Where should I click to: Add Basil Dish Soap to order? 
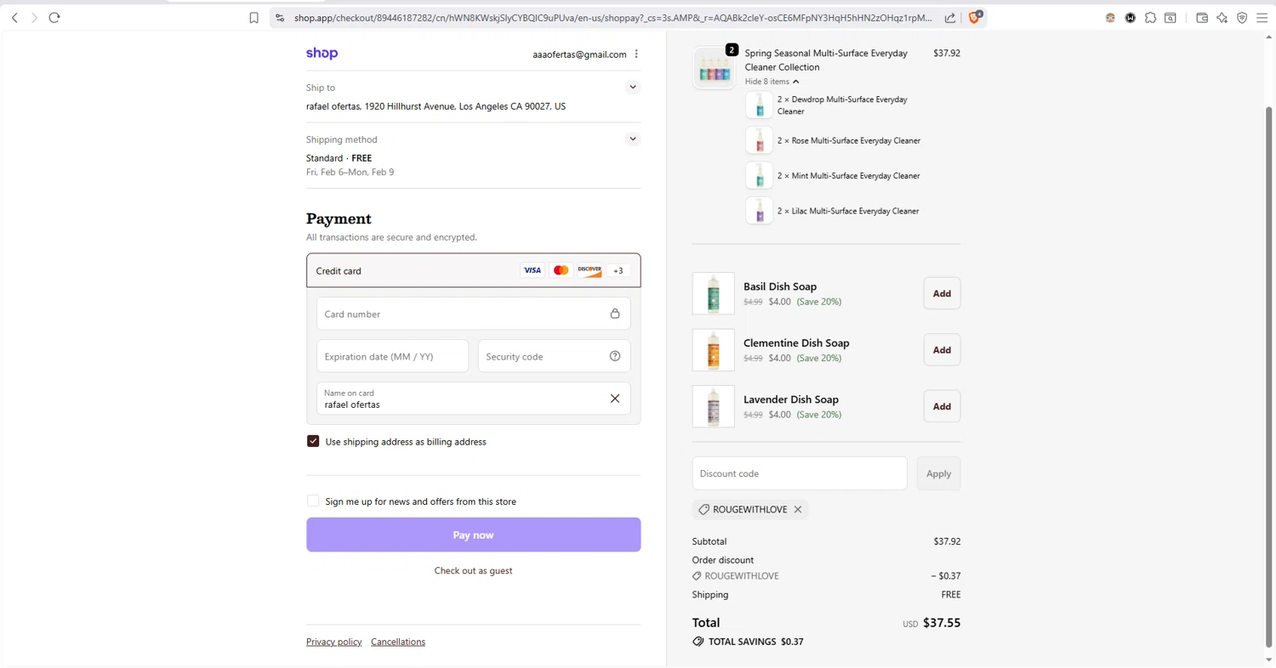[x=942, y=293]
